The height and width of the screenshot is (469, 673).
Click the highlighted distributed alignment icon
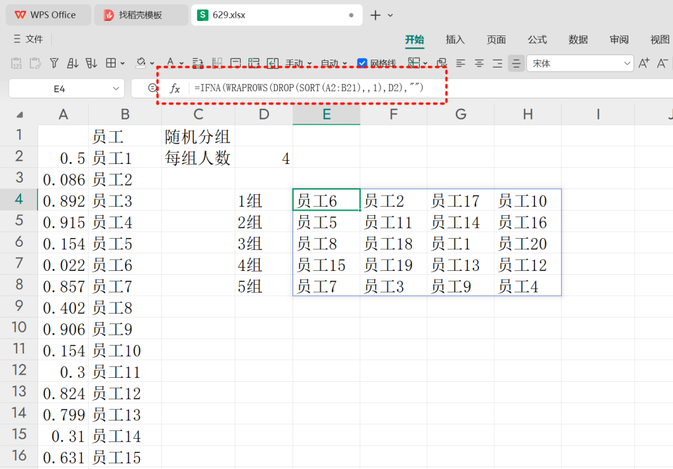click(x=516, y=64)
